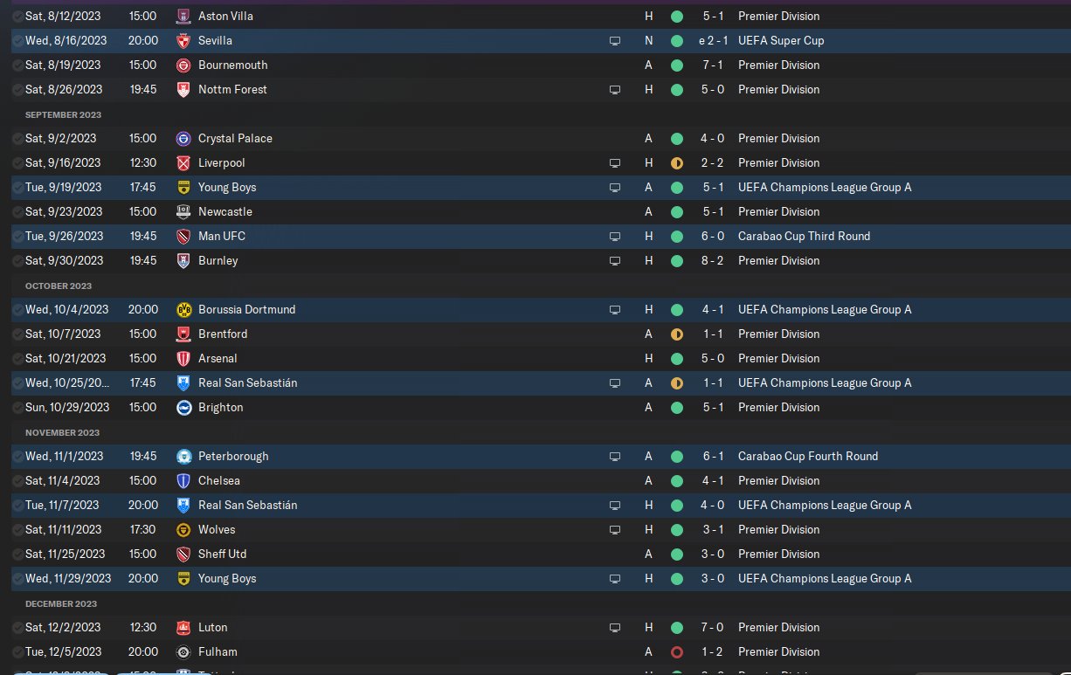Click the NOVEMBER 2023 month header
1071x675 pixels.
click(x=62, y=432)
